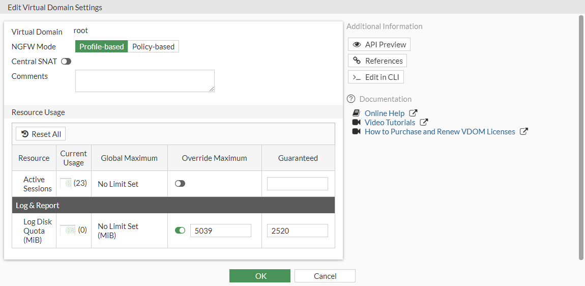Click the Video Tutorials camera icon
Viewport: 585px width, 286px height.
(x=357, y=123)
